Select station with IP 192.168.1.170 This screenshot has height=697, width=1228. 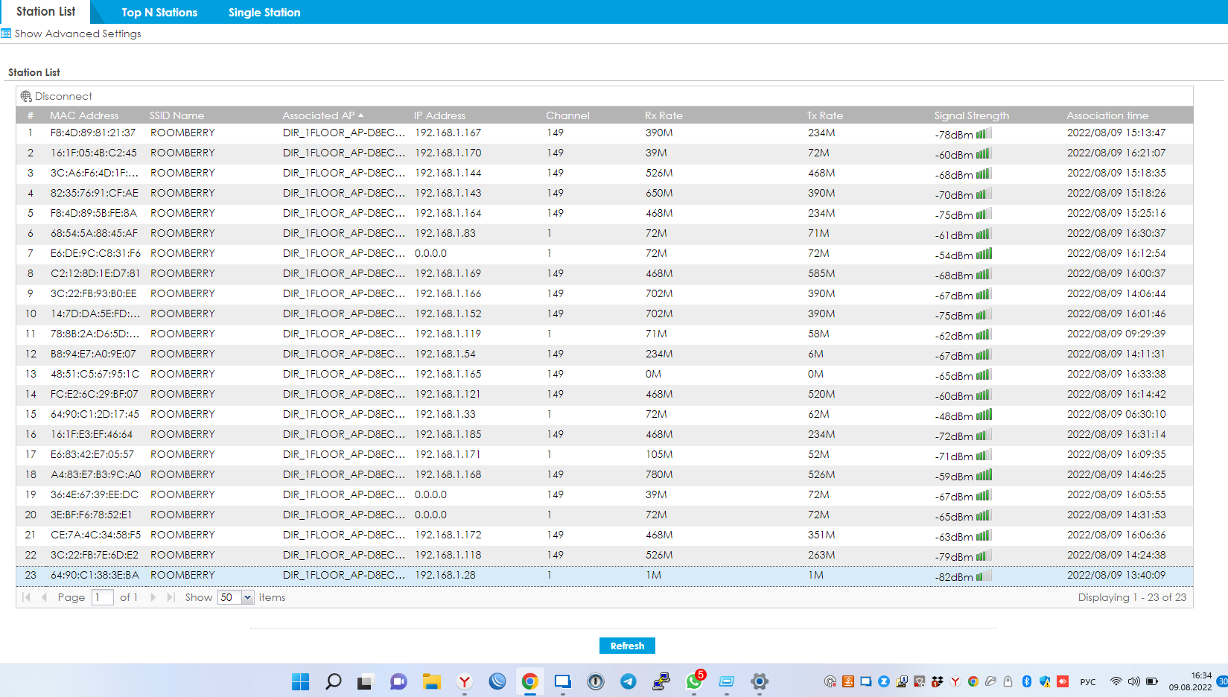tap(605, 153)
